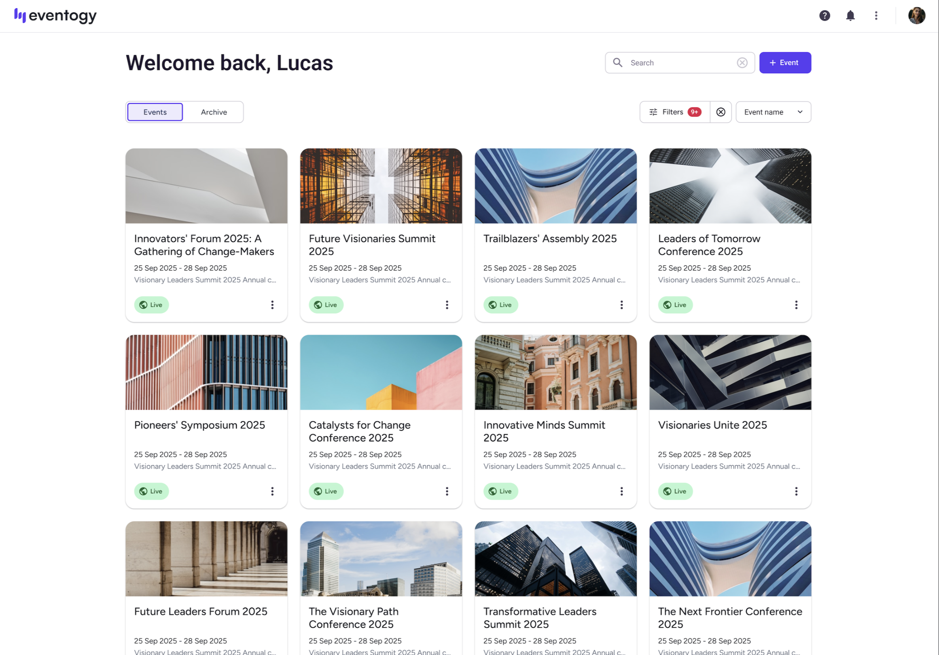Viewport: 939px width, 655px height.
Task: Expand the Event name sort dropdown
Action: coord(773,112)
